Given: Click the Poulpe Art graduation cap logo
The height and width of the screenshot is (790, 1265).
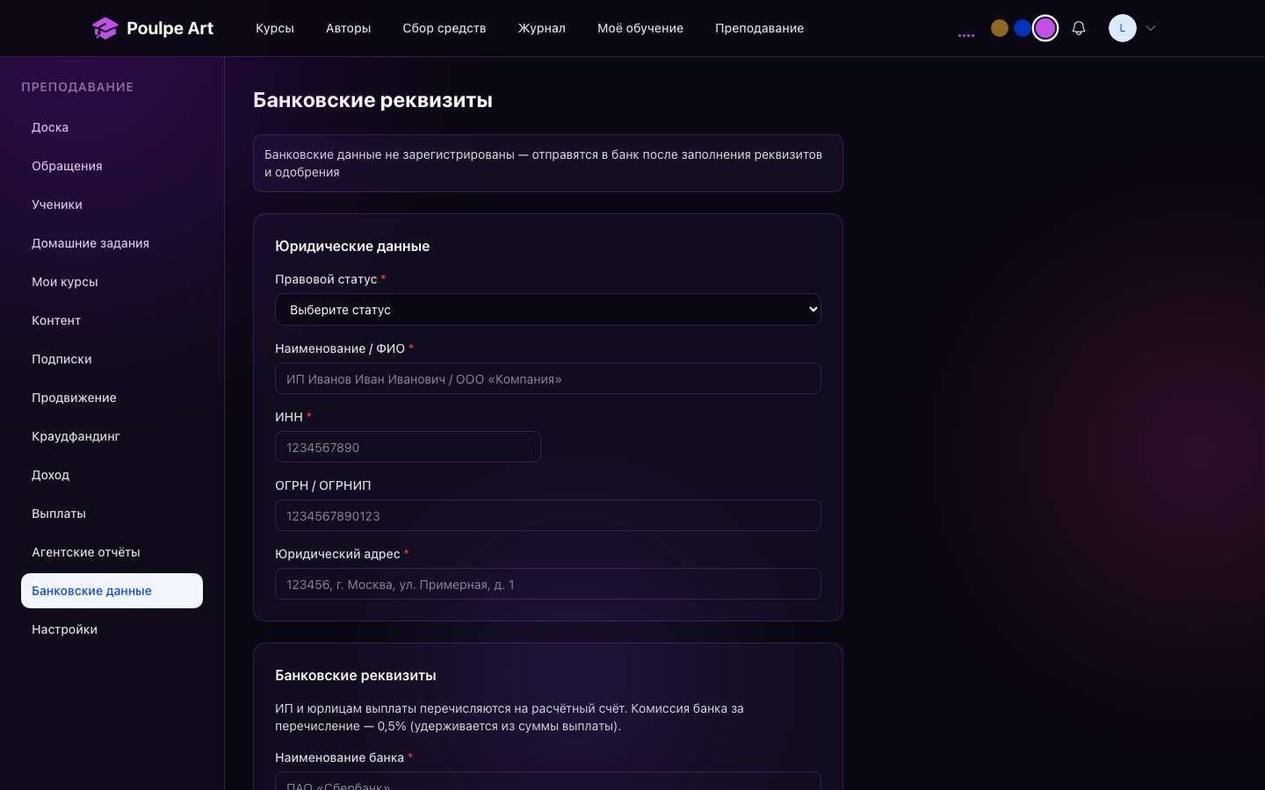Looking at the screenshot, I should [x=105, y=28].
